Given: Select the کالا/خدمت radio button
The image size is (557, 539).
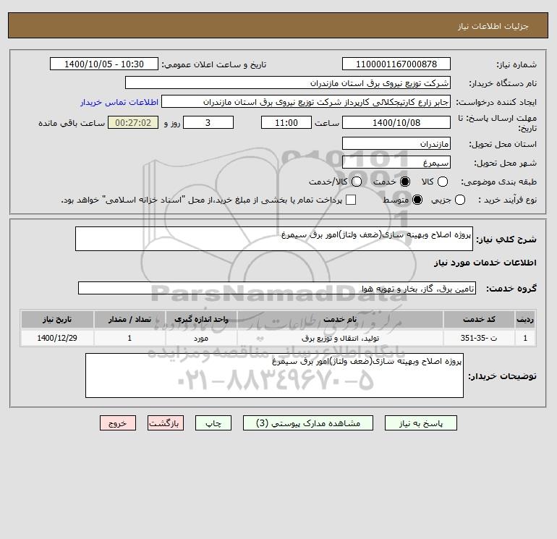Looking at the screenshot, I should (357, 182).
